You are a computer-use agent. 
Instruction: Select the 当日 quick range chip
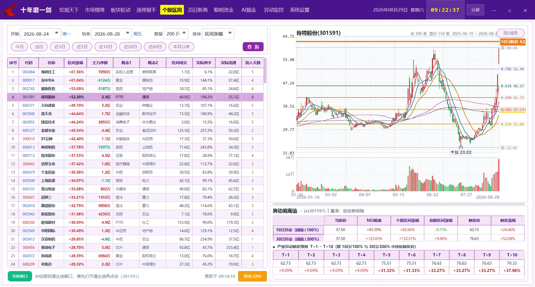click(x=39, y=47)
